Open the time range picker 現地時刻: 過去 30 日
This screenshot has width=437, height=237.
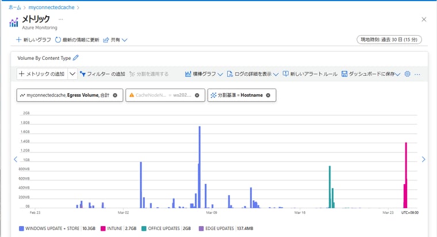click(389, 40)
